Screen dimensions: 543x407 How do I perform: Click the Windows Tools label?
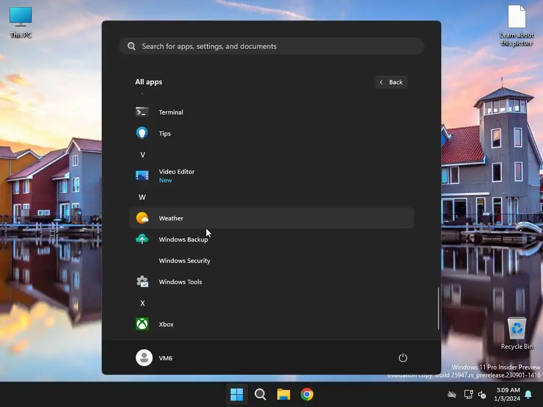(x=180, y=282)
